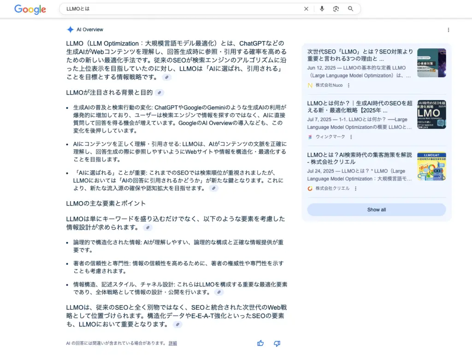Screen dimensions: 472x355
Task: Click ウィンクマーク source name
Action: pyautogui.click(x=330, y=137)
